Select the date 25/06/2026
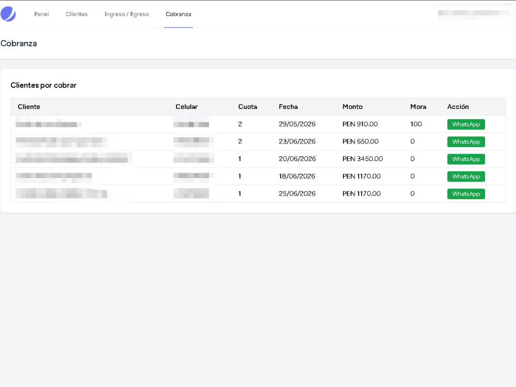 pyautogui.click(x=297, y=193)
